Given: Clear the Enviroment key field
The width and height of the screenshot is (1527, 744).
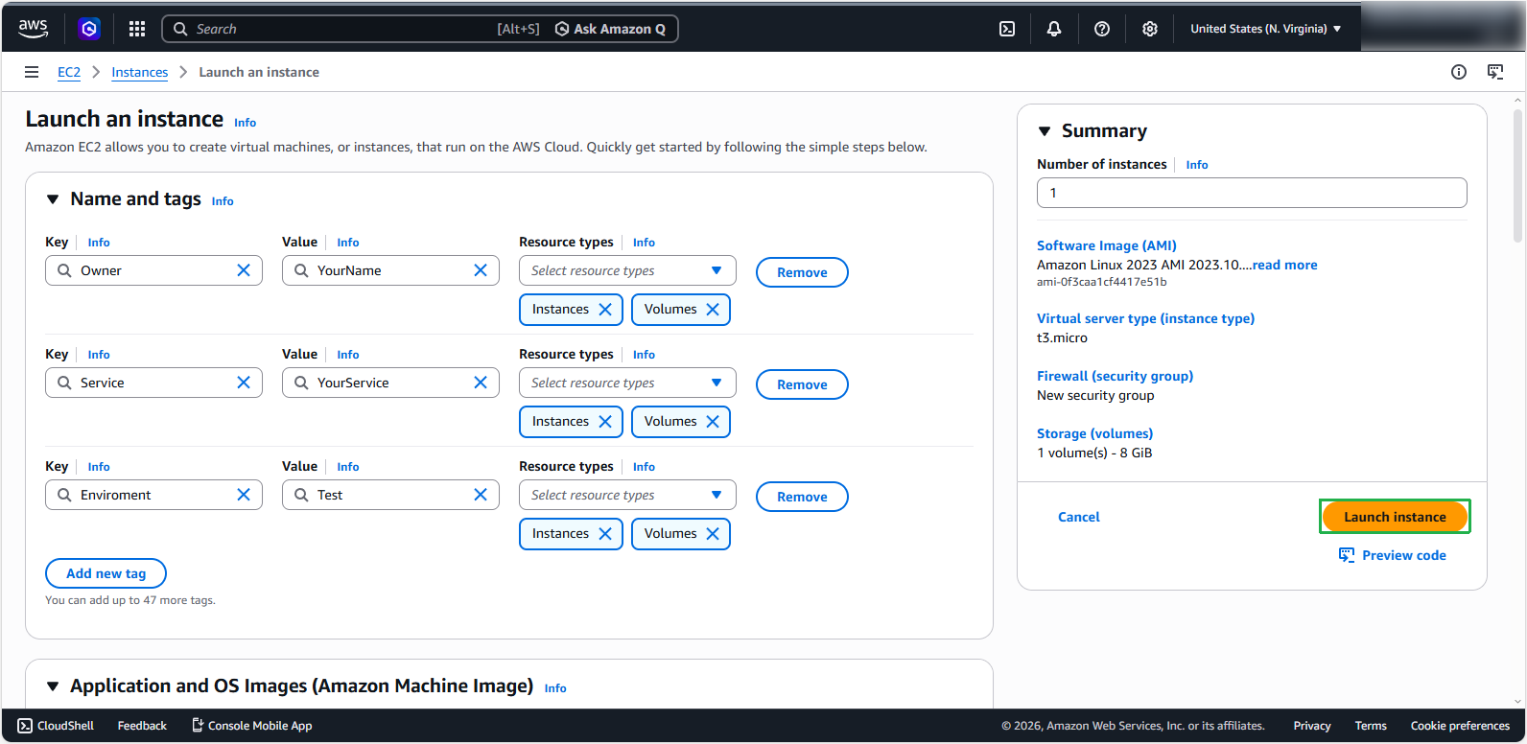Looking at the screenshot, I should click(x=244, y=495).
